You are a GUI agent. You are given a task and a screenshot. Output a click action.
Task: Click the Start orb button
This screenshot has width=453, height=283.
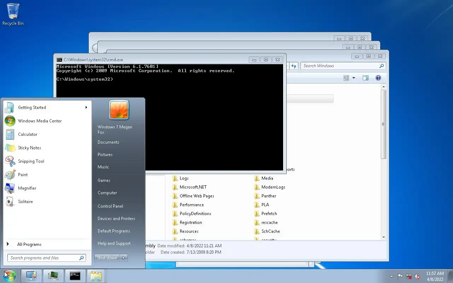point(10,276)
